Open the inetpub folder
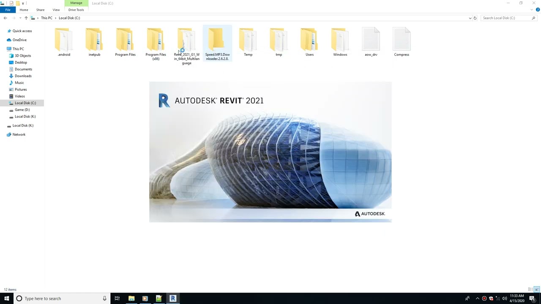 coord(94,42)
